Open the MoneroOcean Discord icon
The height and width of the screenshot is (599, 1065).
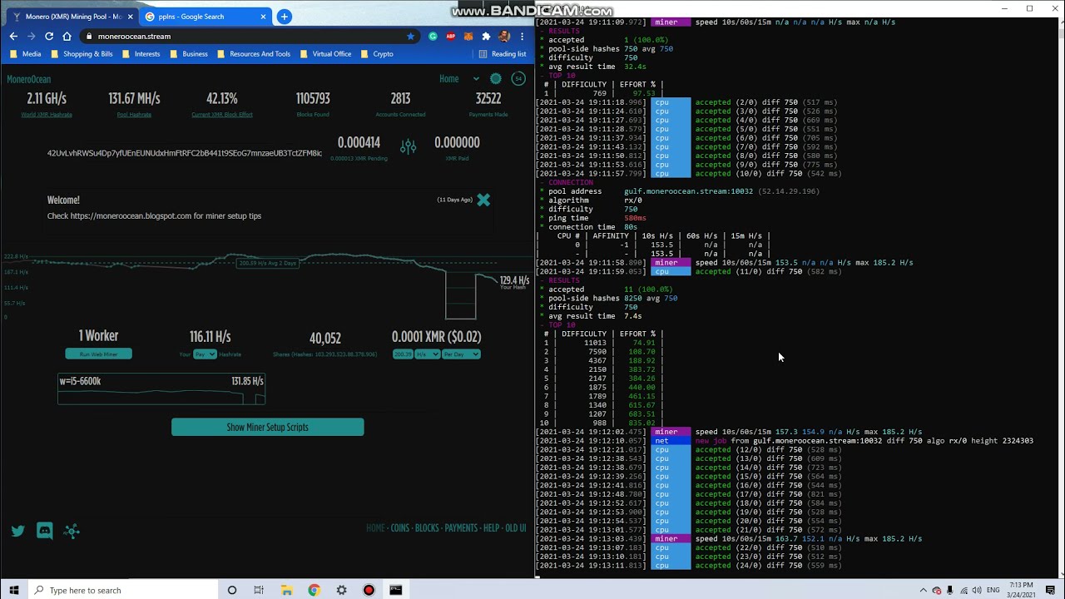[45, 531]
